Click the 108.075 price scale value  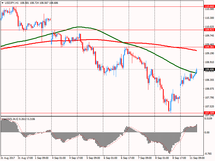point(209,89)
